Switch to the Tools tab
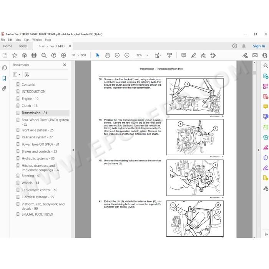 click(x=23, y=46)
